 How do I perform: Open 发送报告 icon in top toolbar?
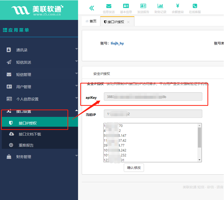[143, 6]
